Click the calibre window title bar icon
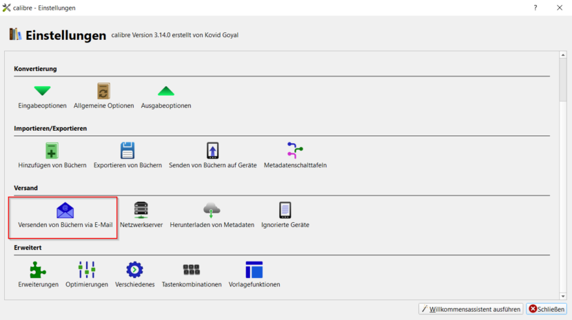The image size is (572, 320). click(6, 8)
